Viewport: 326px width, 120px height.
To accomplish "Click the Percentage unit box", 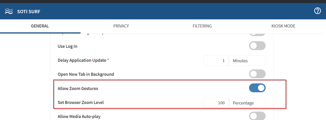I will 247,103.
